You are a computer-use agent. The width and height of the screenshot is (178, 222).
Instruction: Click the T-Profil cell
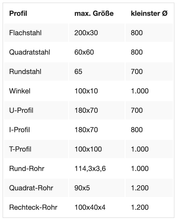(x=20, y=149)
